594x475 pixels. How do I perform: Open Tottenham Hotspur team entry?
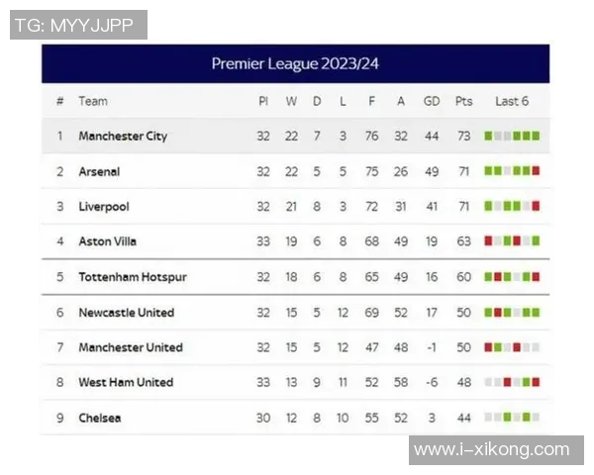(x=133, y=277)
